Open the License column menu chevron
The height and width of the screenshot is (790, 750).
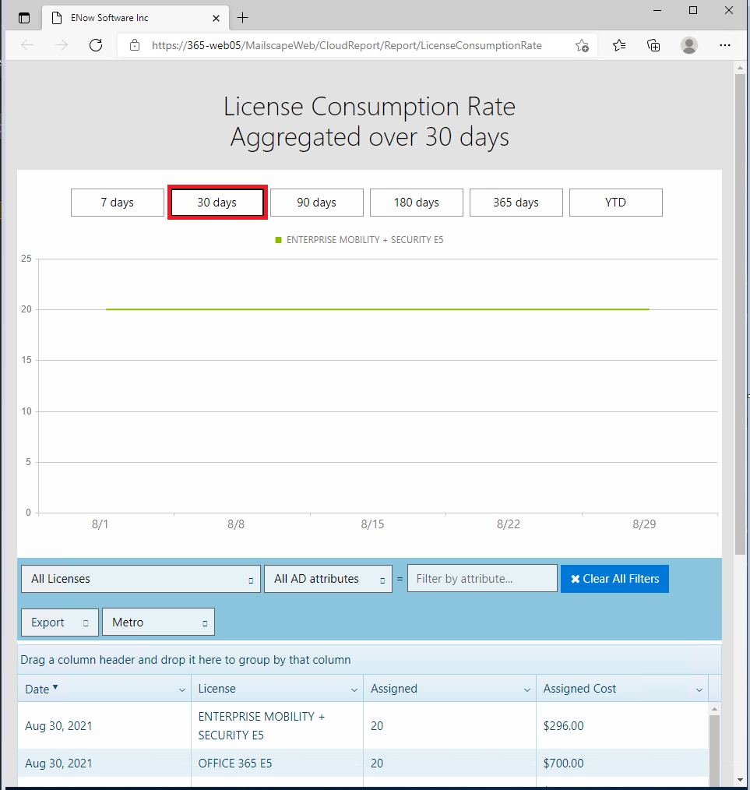[354, 689]
